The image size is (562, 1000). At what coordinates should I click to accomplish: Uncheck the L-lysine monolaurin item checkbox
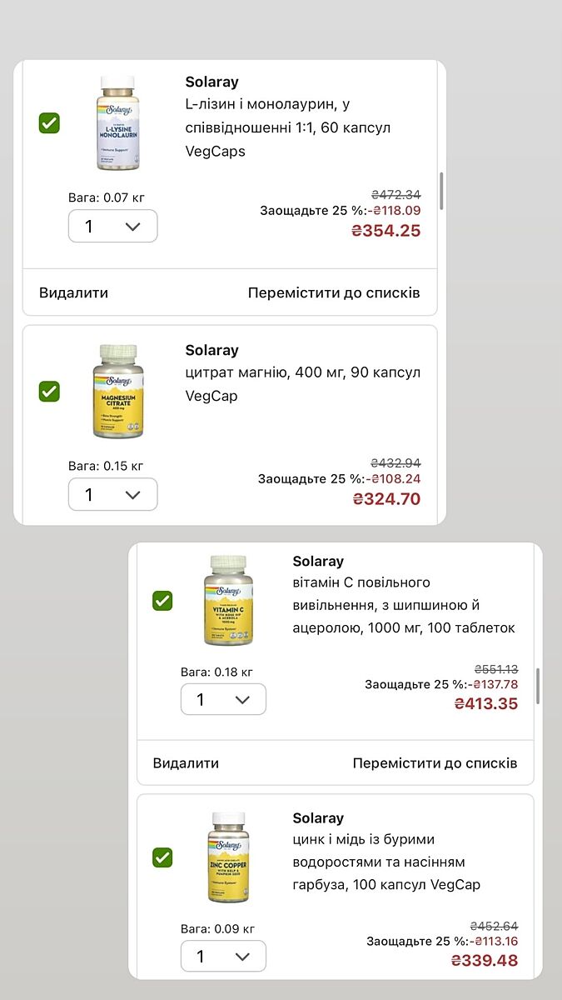pyautogui.click(x=49, y=123)
